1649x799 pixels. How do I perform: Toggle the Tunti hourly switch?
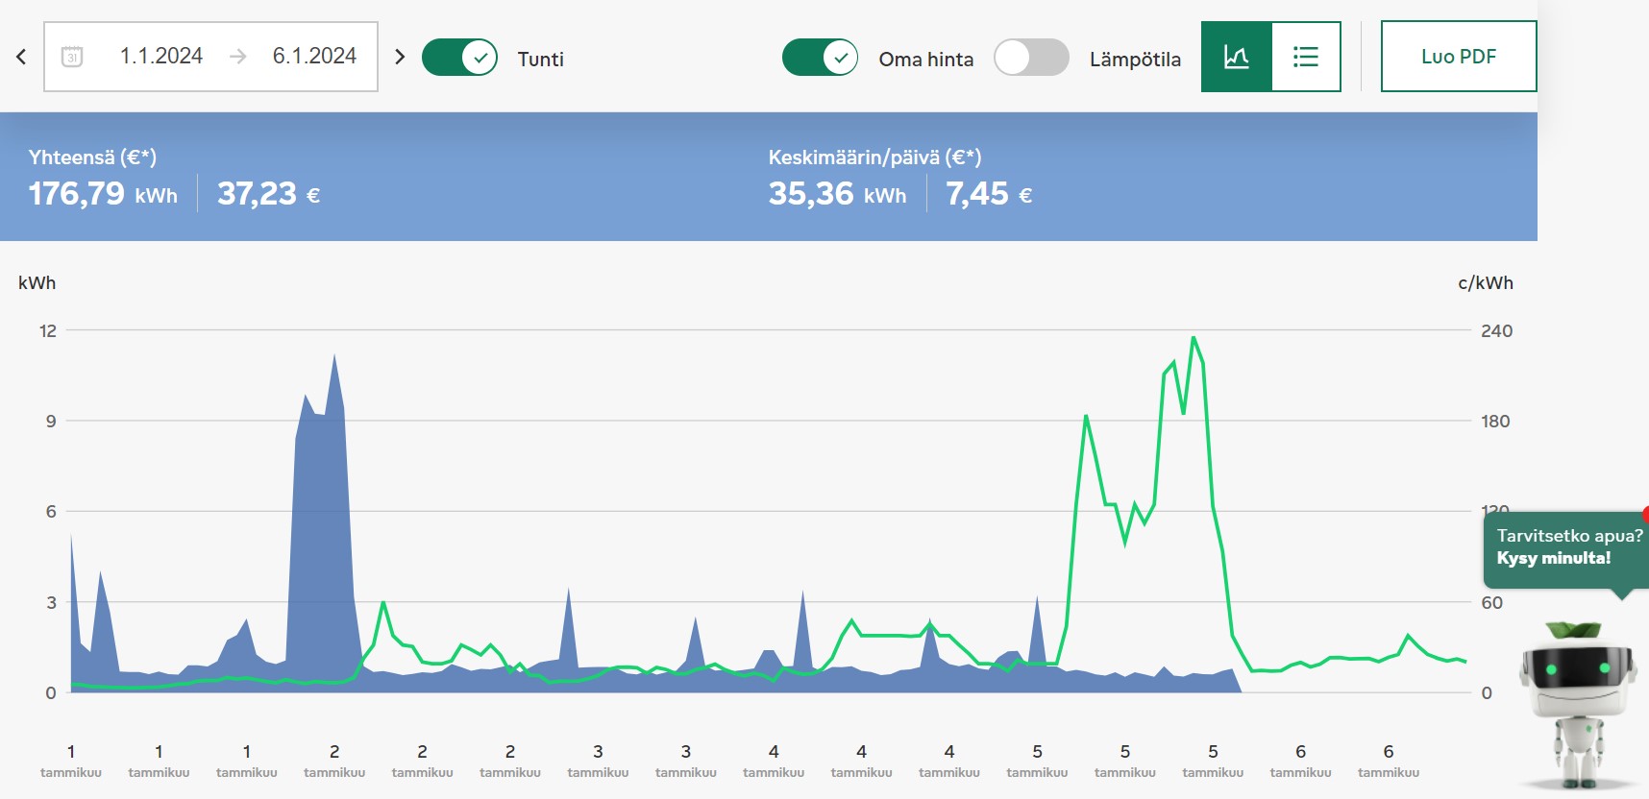coord(459,58)
